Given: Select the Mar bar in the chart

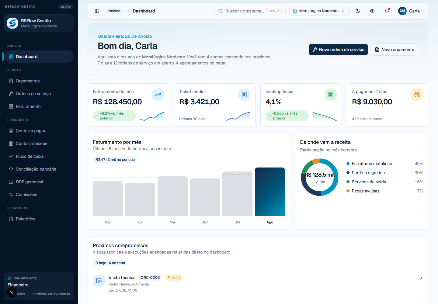Looking at the screenshot, I should click(x=108, y=199).
